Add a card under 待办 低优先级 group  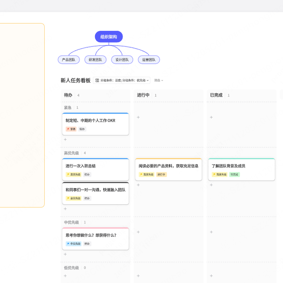(x=65, y=276)
